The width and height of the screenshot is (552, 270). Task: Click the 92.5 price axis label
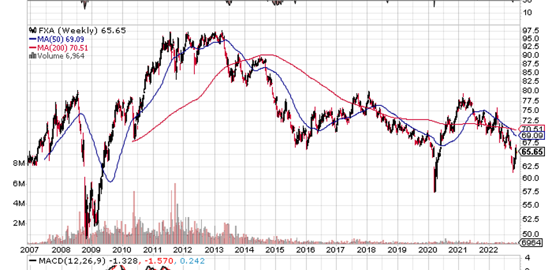530,47
